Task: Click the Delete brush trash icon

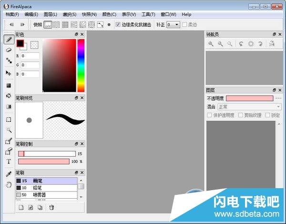Action: (x=51, y=207)
